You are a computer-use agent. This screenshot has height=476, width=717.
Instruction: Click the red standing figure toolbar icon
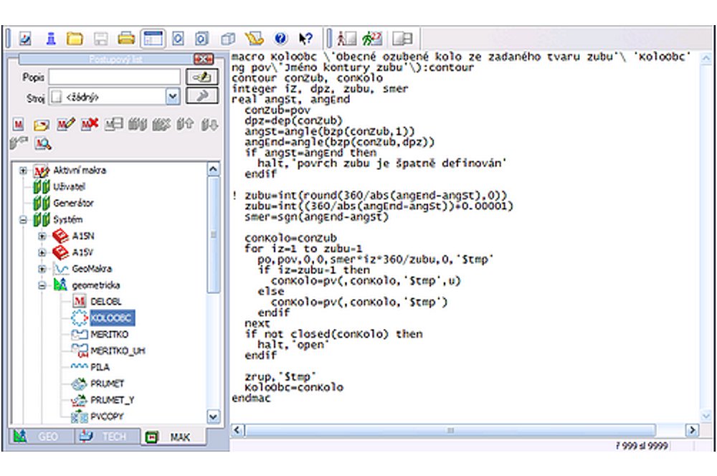(347, 39)
